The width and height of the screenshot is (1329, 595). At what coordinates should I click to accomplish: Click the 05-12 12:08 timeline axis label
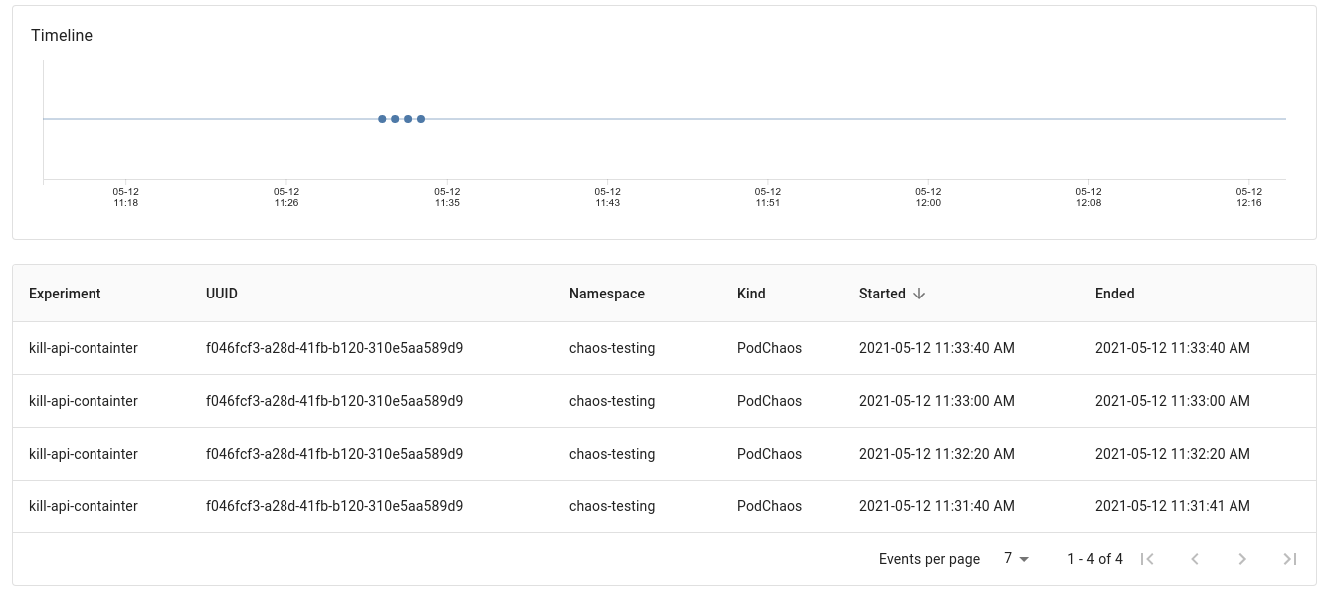(1089, 197)
